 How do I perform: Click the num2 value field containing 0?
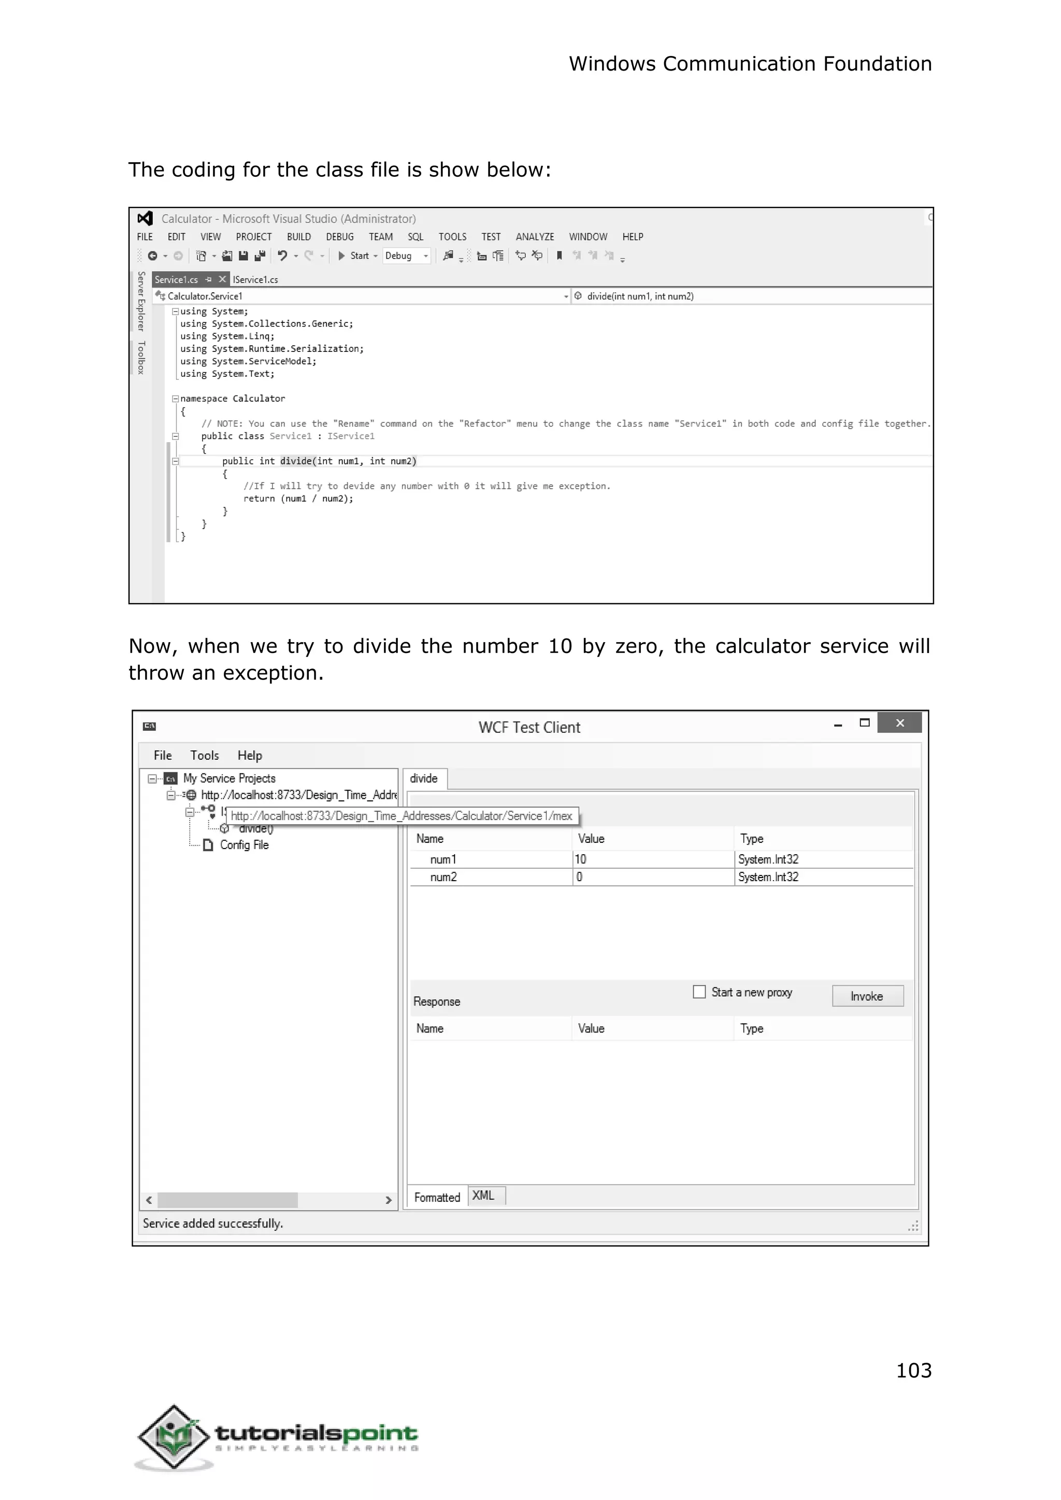pyautogui.click(x=653, y=877)
